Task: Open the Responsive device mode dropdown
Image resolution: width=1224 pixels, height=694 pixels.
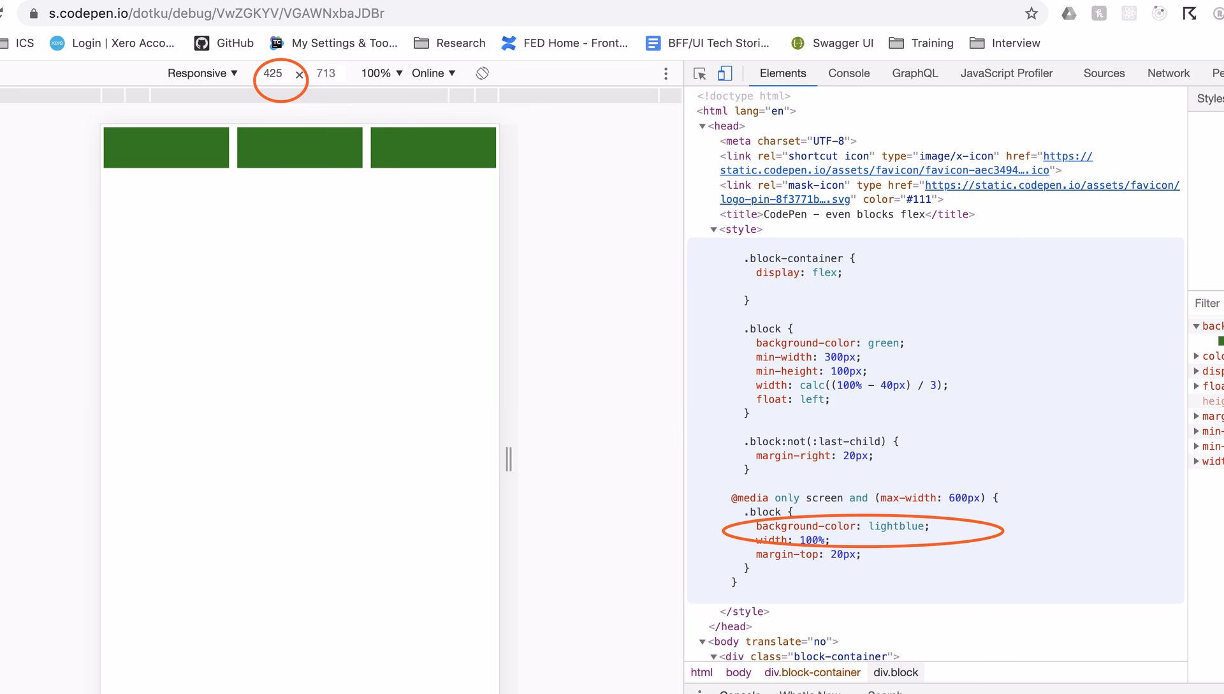Action: pyautogui.click(x=201, y=73)
